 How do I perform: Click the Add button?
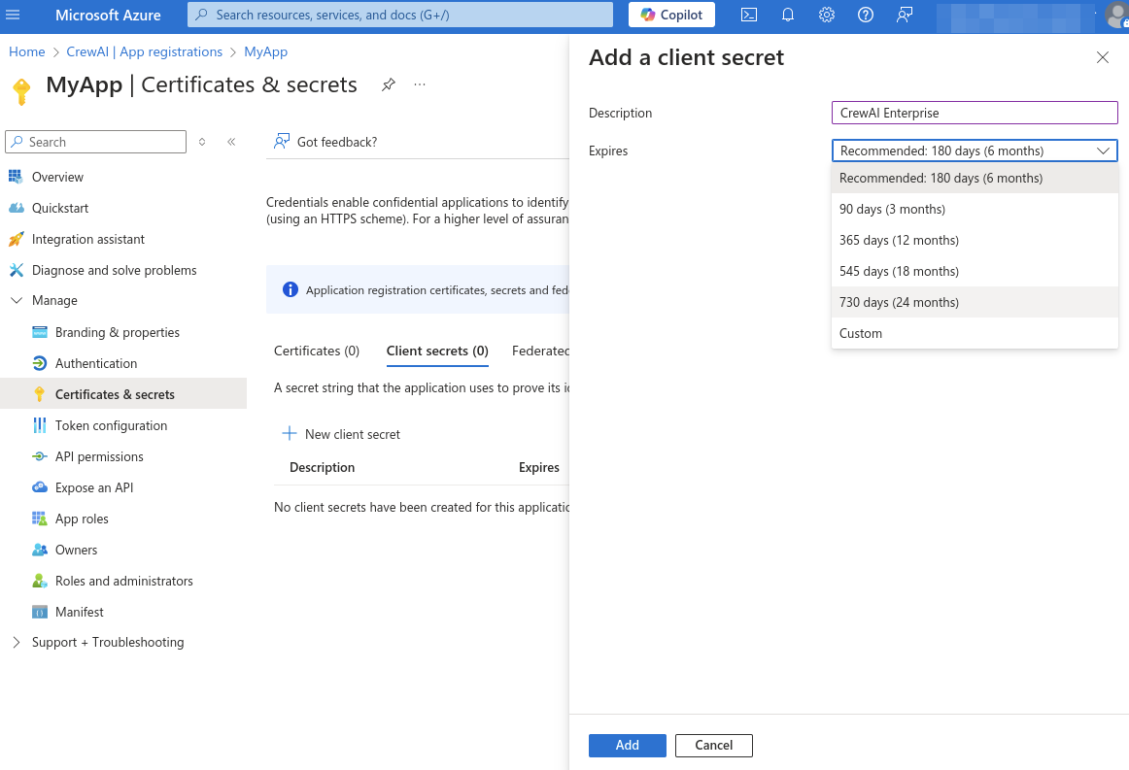point(627,745)
